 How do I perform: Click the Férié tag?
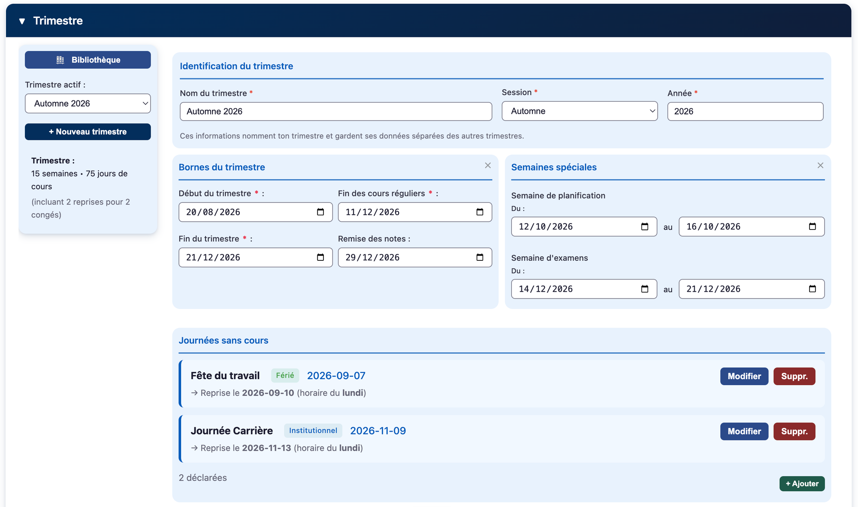[x=285, y=376]
